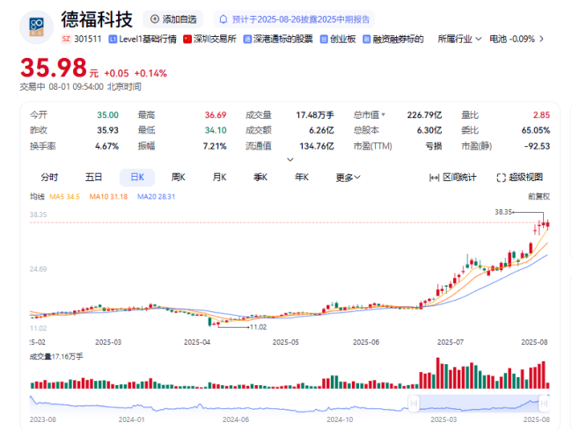Image resolution: width=572 pixels, height=430 pixels.
Task: Open the 2025中期报告 disclosure notice link
Action: pos(295,18)
